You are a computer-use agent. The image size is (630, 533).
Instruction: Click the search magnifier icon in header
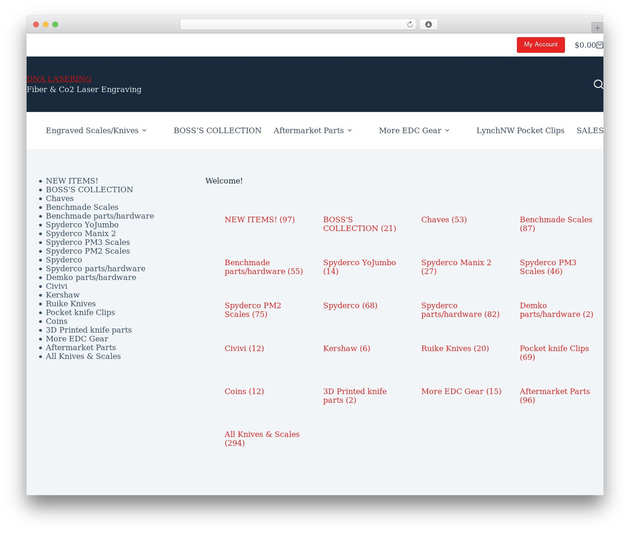(x=598, y=84)
